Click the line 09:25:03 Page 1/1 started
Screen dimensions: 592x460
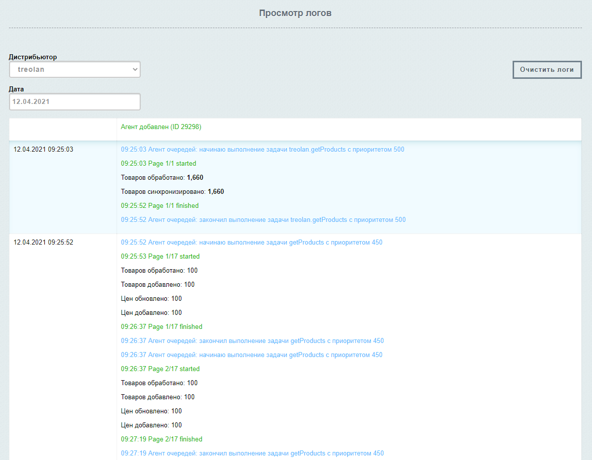tap(159, 163)
